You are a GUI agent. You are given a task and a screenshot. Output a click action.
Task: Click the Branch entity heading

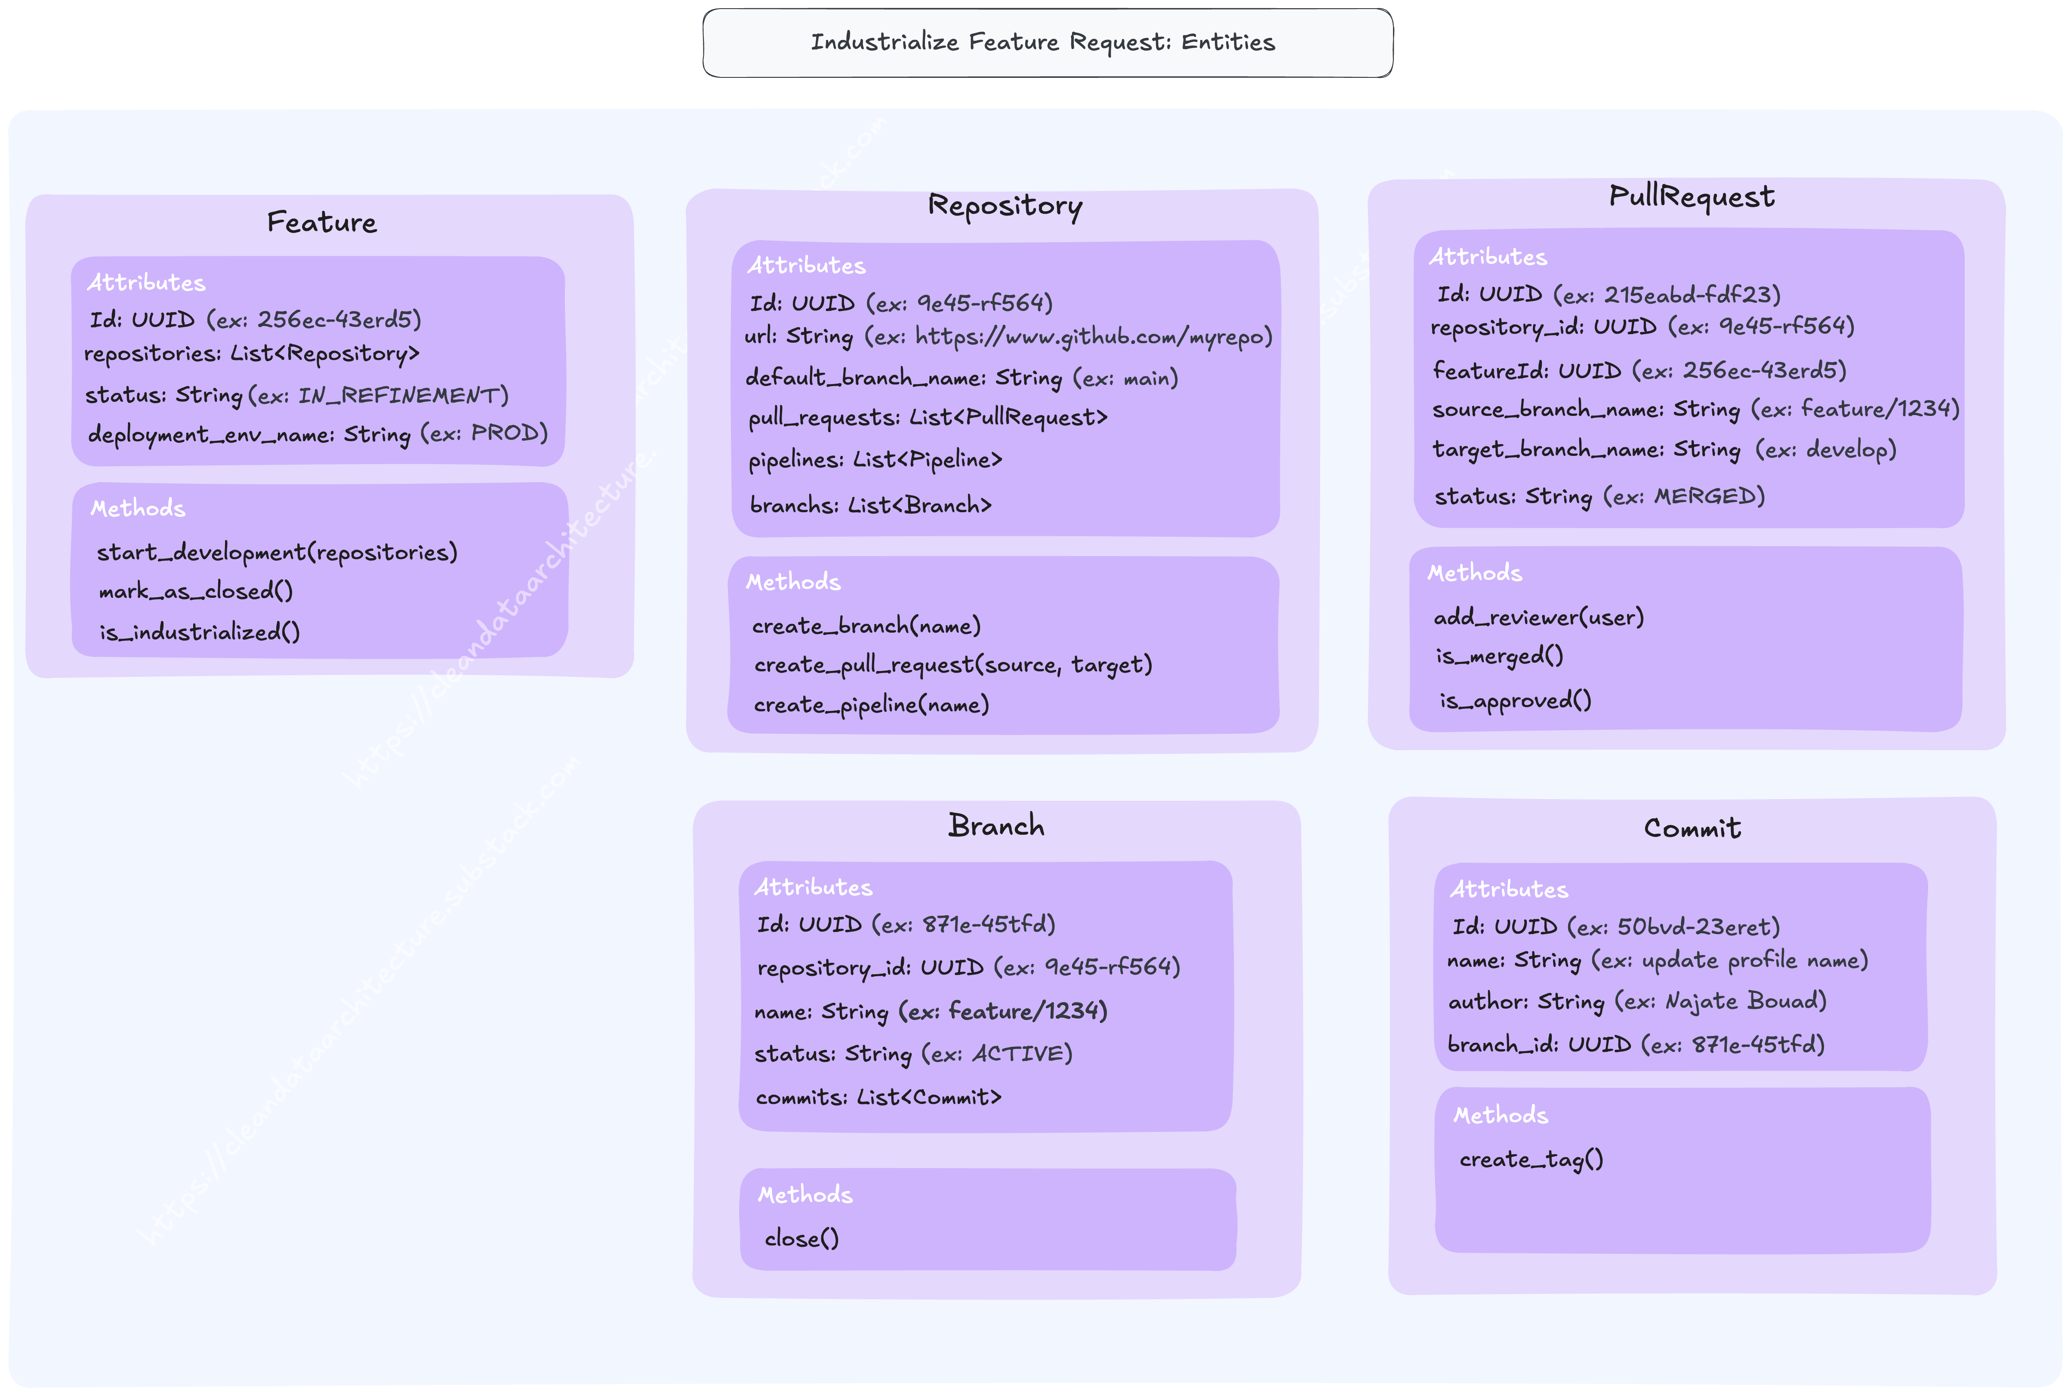(x=996, y=826)
